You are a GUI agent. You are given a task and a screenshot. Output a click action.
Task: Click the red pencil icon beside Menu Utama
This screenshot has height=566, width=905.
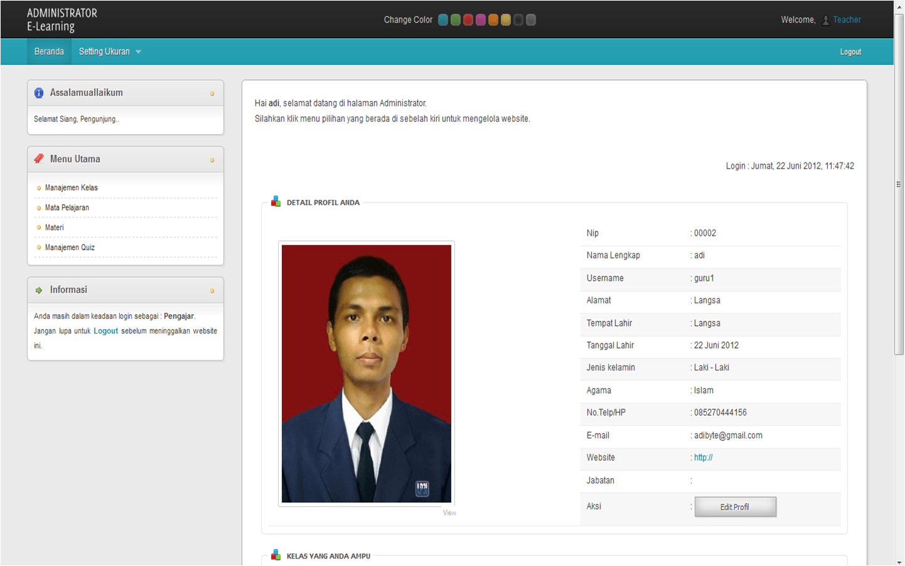pos(39,159)
